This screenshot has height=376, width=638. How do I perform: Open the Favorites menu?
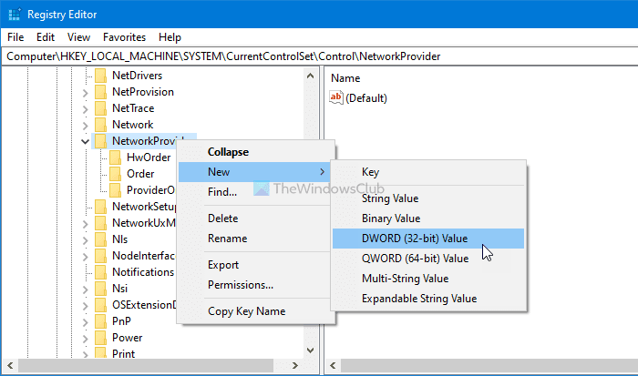tap(124, 37)
